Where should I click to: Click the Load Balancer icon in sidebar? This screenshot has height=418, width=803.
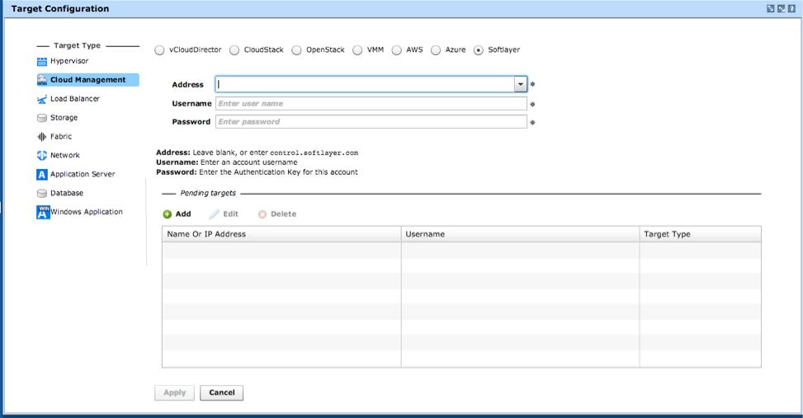[42, 99]
